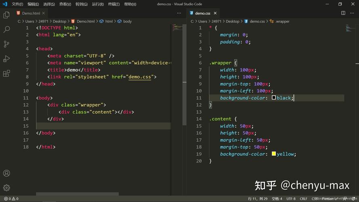359x202 pixels.
Task: Open the Explorer view in activity bar
Action: coord(6,15)
